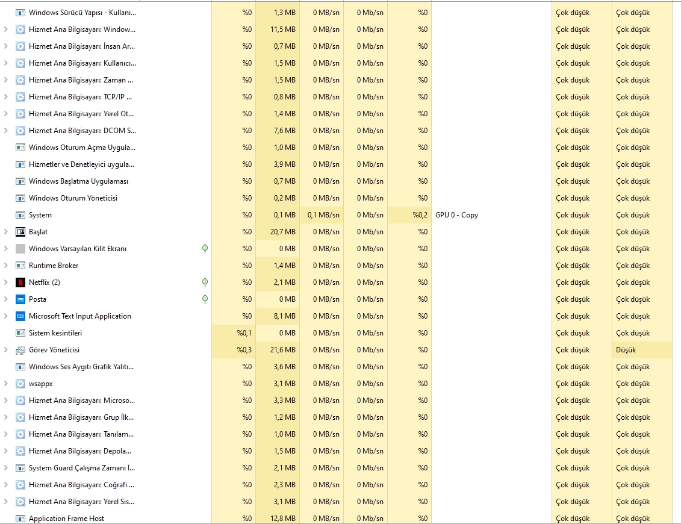Click the Application Frame Host icon
The image size is (681, 524).
(x=20, y=519)
